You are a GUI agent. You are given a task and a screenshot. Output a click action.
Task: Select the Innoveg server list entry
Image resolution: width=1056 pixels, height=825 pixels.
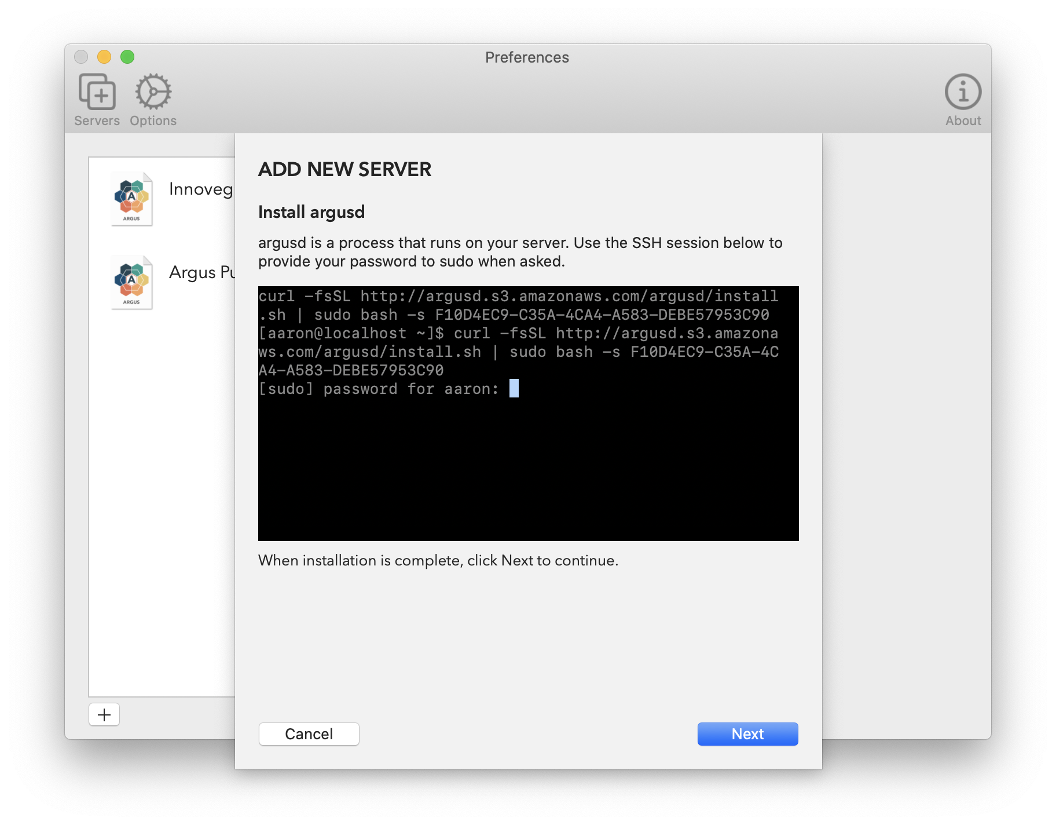pos(162,199)
